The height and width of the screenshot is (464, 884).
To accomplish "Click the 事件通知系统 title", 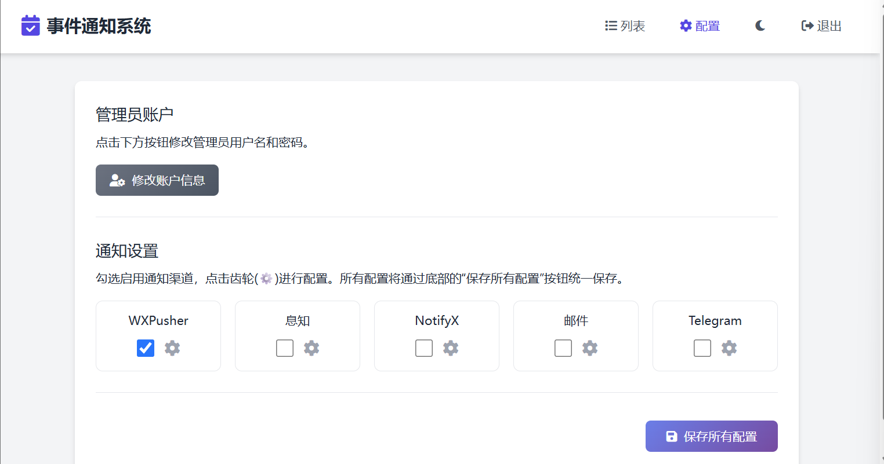I will pyautogui.click(x=99, y=26).
